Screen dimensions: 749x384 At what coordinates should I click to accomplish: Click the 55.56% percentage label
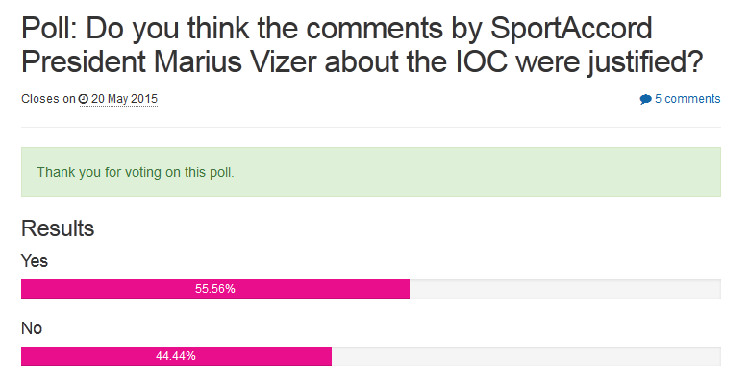(x=215, y=288)
